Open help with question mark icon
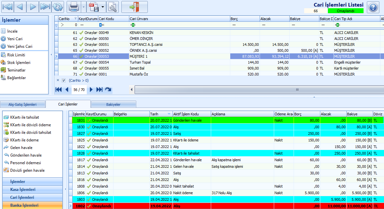The height and width of the screenshot is (209, 384). [373, 7]
